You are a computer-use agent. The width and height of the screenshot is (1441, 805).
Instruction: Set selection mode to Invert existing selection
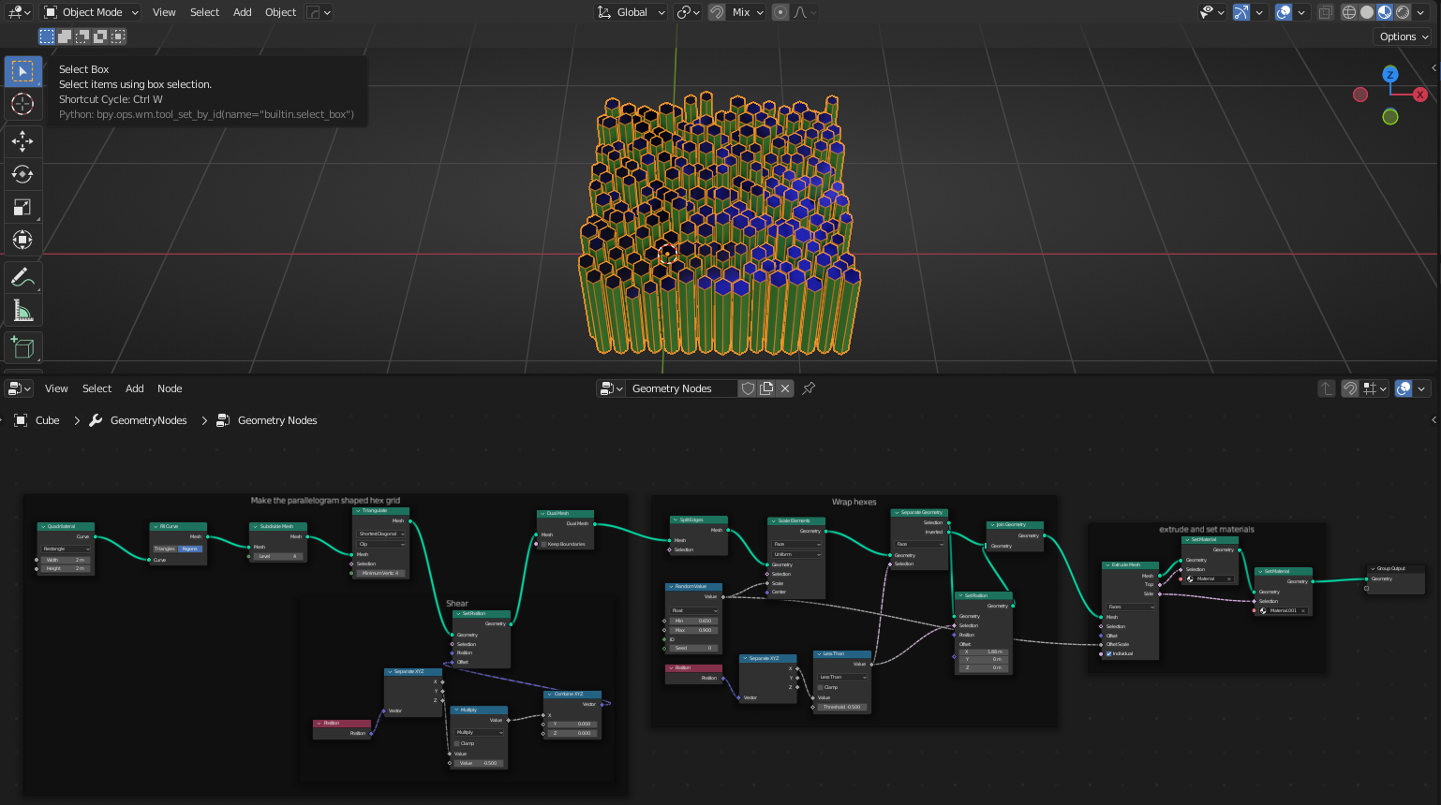[x=100, y=37]
